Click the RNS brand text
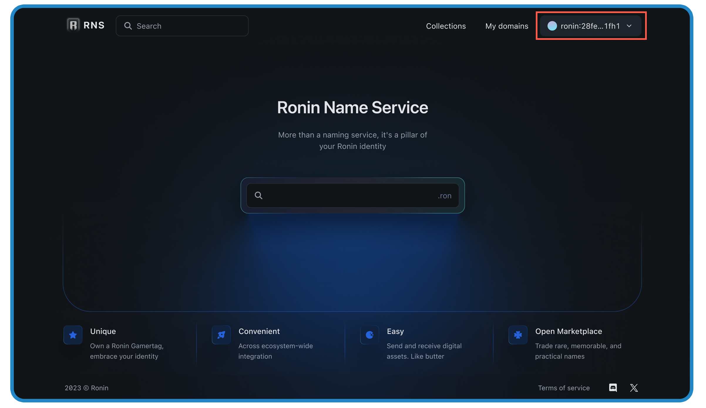706x408 pixels. (x=94, y=25)
